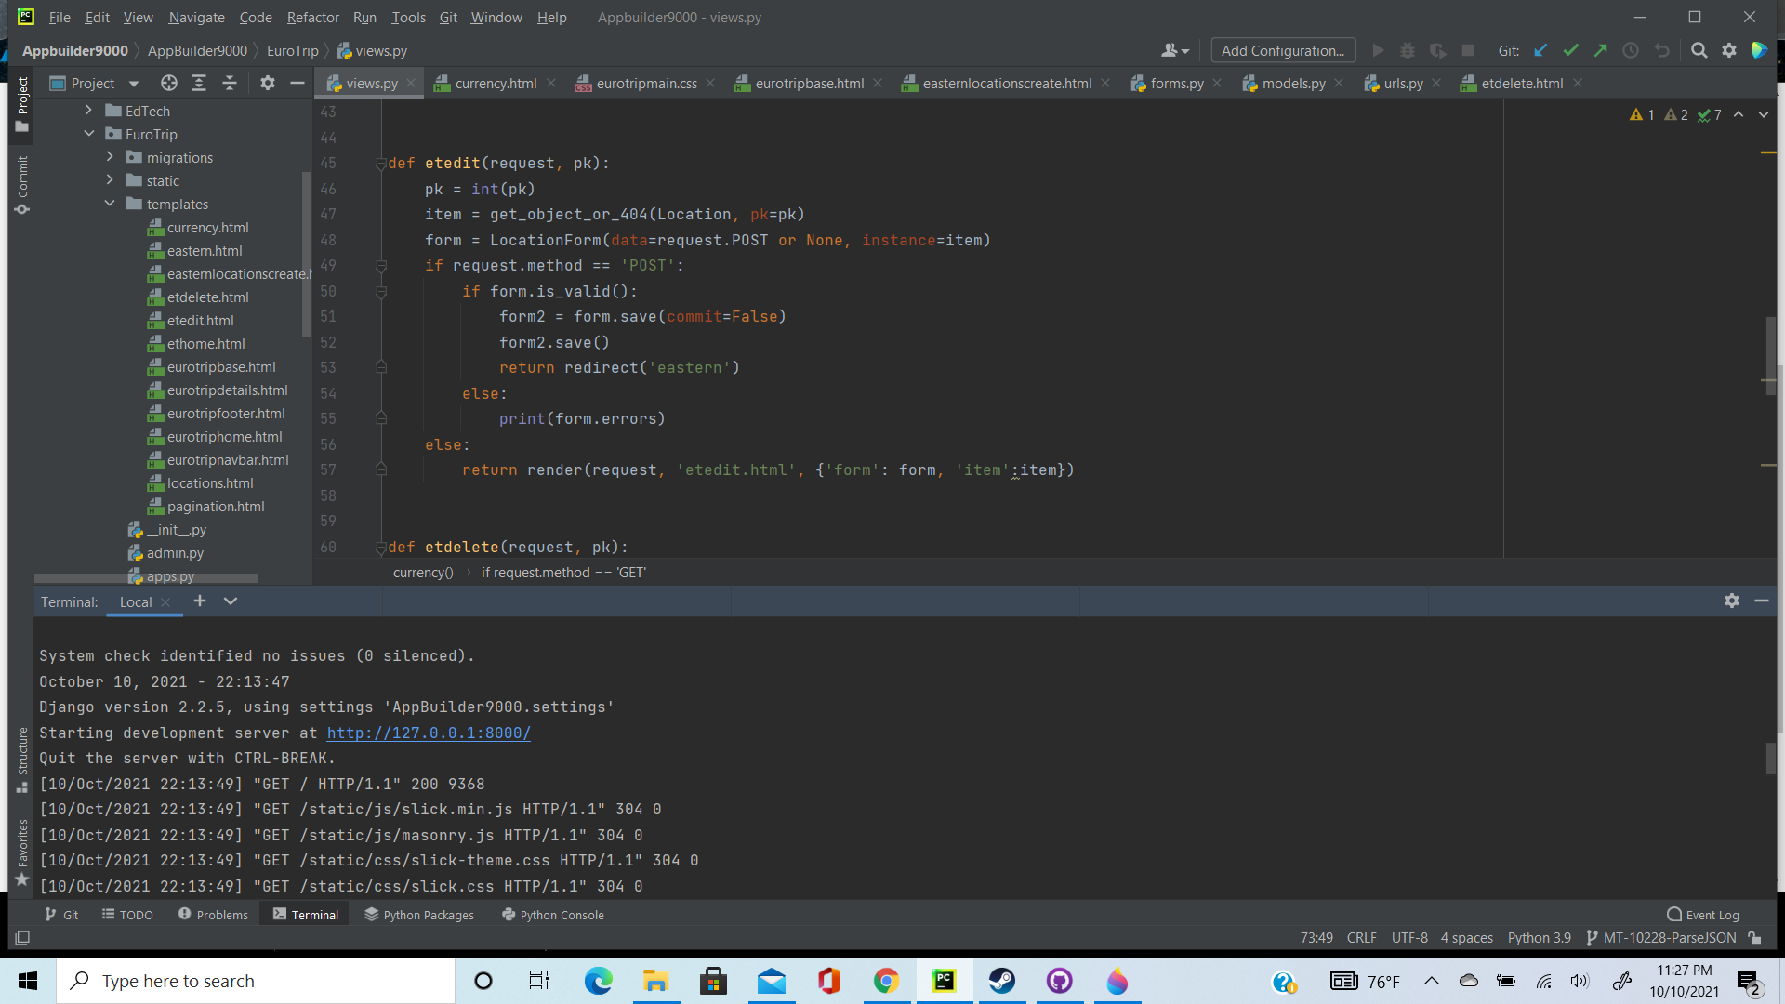Image resolution: width=1785 pixels, height=1004 pixels.
Task: Click the terminal vertical scrollbar
Action: [1771, 759]
